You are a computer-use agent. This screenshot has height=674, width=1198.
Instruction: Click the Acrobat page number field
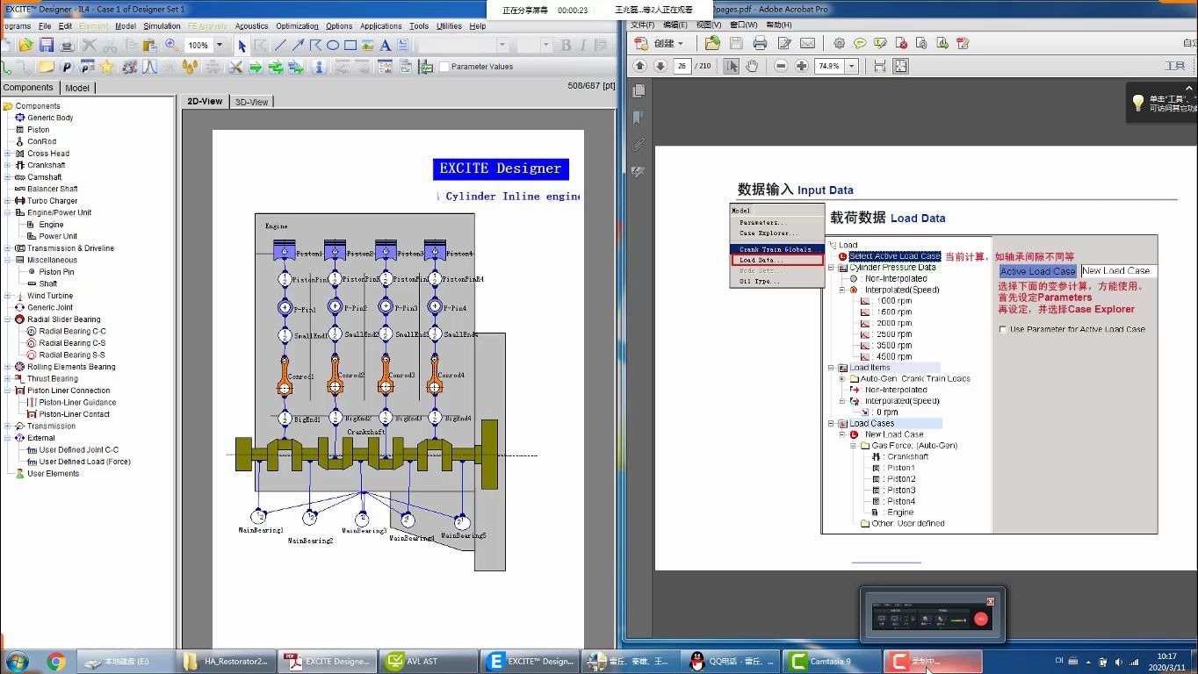pyautogui.click(x=682, y=66)
